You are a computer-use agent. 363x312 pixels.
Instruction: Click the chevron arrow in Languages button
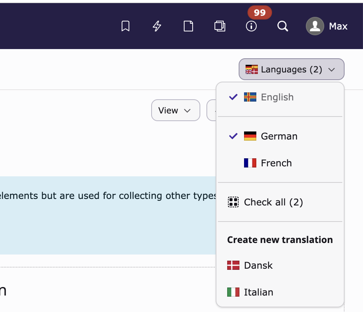tap(332, 70)
